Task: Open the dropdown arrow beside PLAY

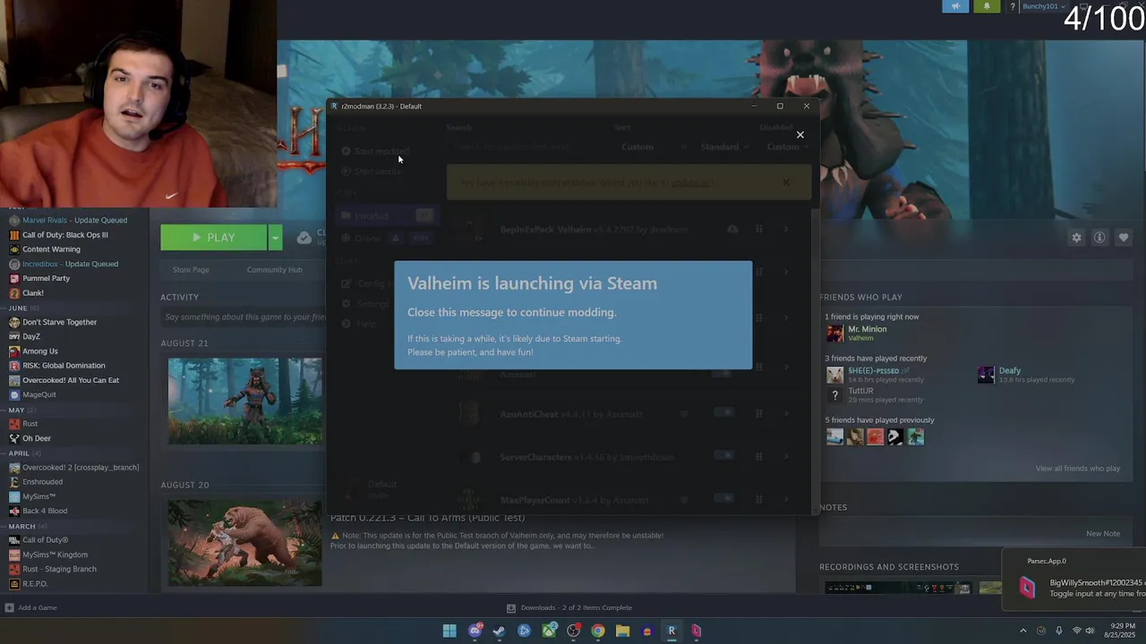Action: click(276, 238)
